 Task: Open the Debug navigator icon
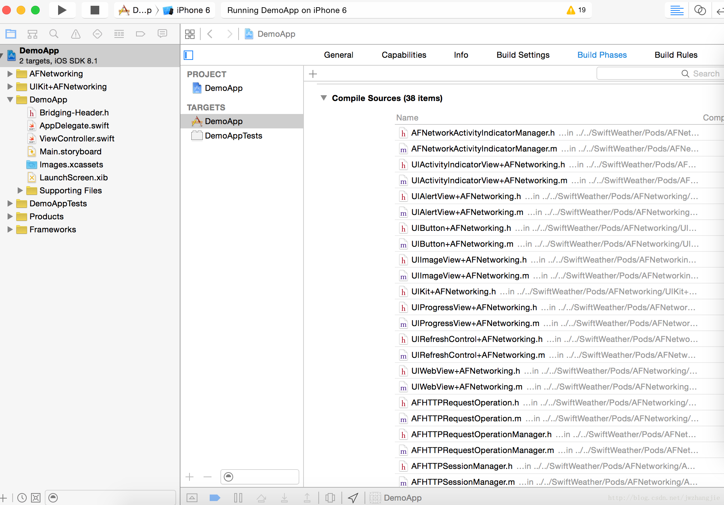point(119,34)
